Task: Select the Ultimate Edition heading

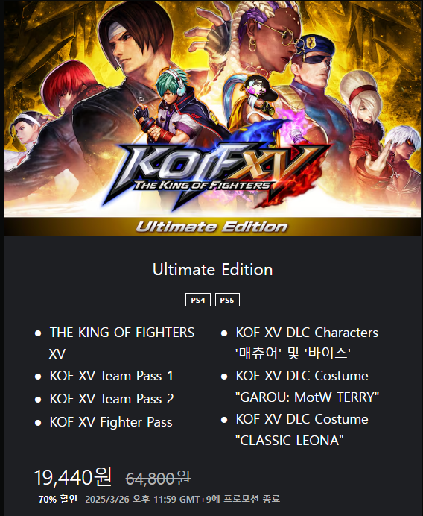Action: (213, 269)
